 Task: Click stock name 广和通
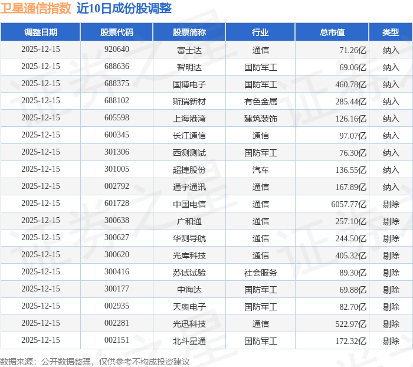coord(189,221)
